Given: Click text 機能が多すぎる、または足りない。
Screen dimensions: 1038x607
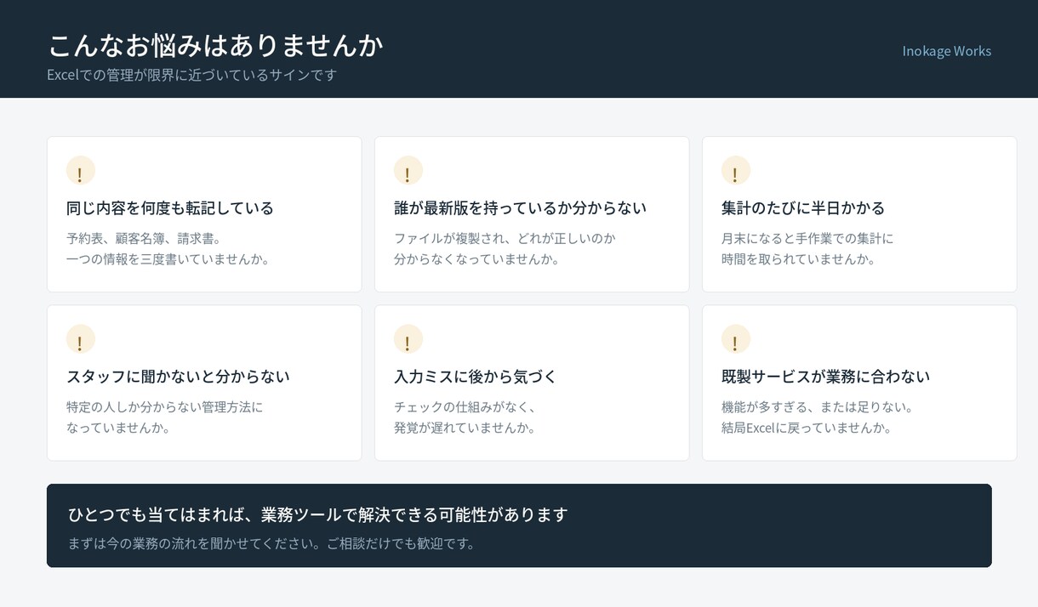Looking at the screenshot, I should point(818,406).
